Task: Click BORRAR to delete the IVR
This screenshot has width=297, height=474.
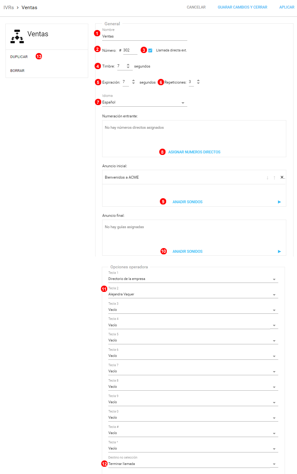Action: (17, 71)
